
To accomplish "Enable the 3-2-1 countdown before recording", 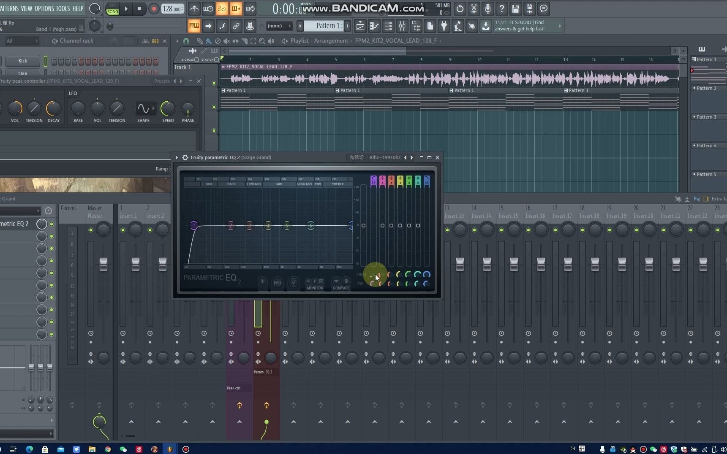I will [x=222, y=8].
